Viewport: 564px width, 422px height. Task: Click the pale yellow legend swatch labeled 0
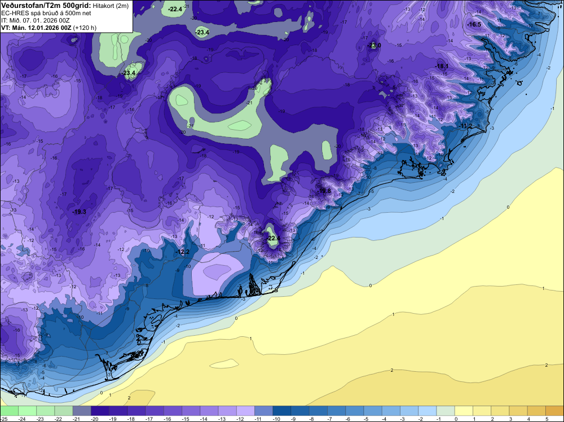(464, 411)
